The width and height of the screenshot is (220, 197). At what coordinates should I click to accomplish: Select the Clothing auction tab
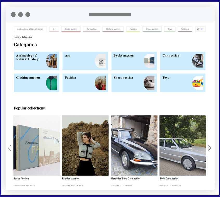click(113, 29)
